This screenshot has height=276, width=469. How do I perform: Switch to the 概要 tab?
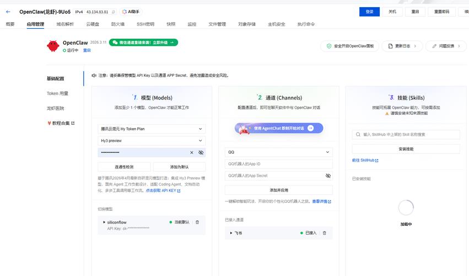pos(10,24)
